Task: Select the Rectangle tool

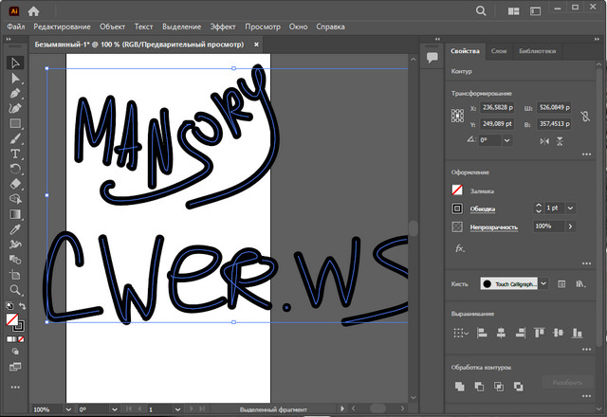Action: [x=15, y=123]
